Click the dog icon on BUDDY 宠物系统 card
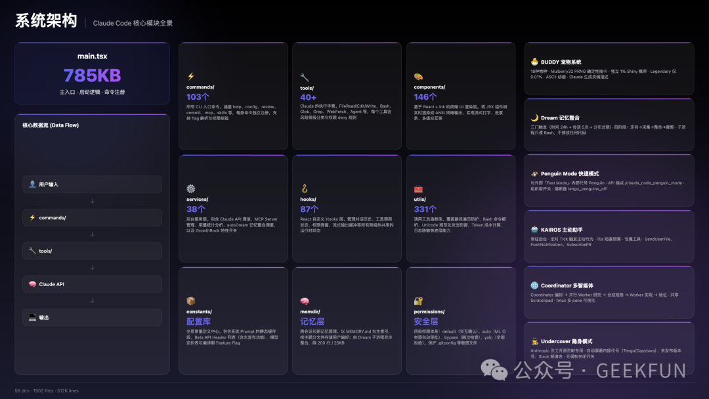The width and height of the screenshot is (709, 399). [534, 61]
